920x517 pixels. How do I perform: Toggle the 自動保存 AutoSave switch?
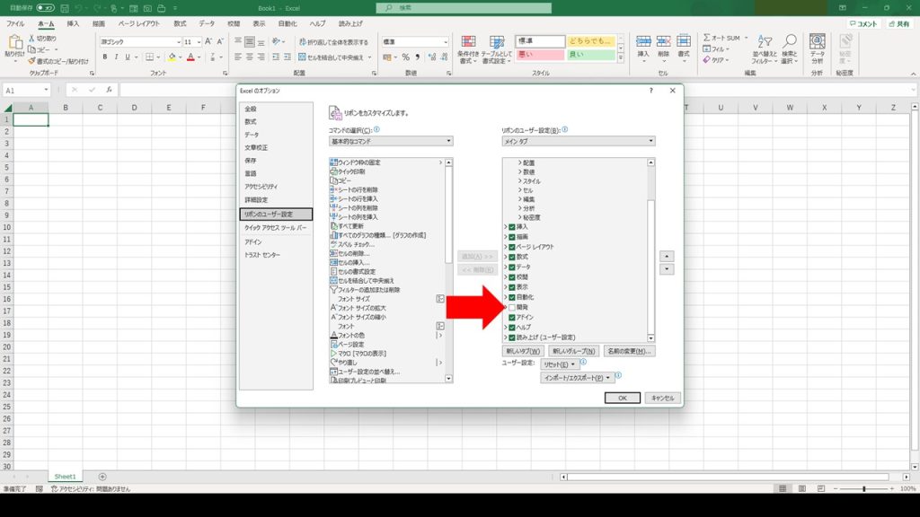45,7
